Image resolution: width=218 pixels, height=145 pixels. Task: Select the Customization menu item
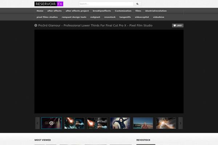[x=123, y=11]
